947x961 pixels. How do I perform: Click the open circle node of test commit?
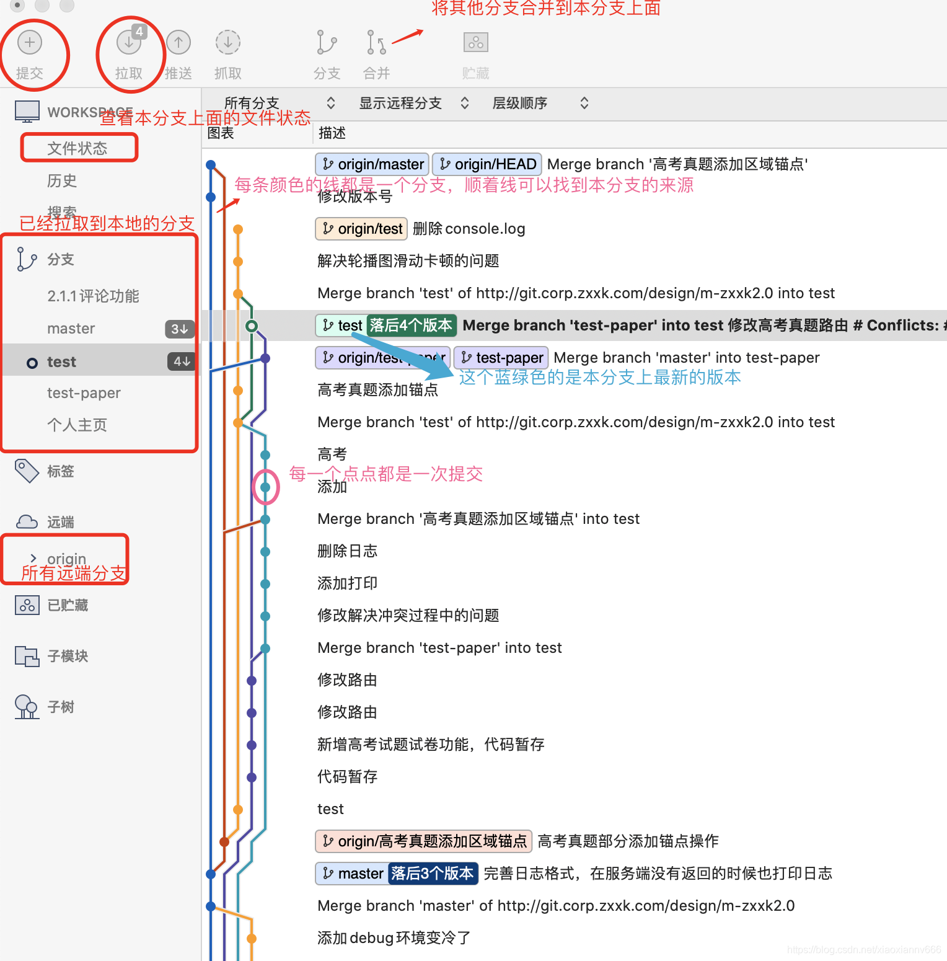point(252,325)
